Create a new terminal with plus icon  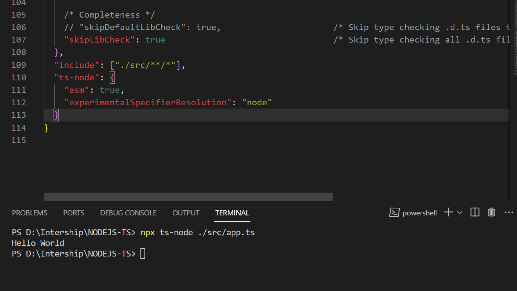click(x=448, y=212)
